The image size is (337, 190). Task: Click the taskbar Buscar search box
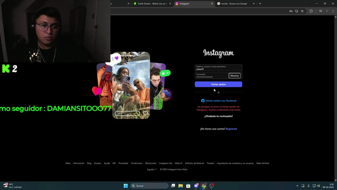149,186
